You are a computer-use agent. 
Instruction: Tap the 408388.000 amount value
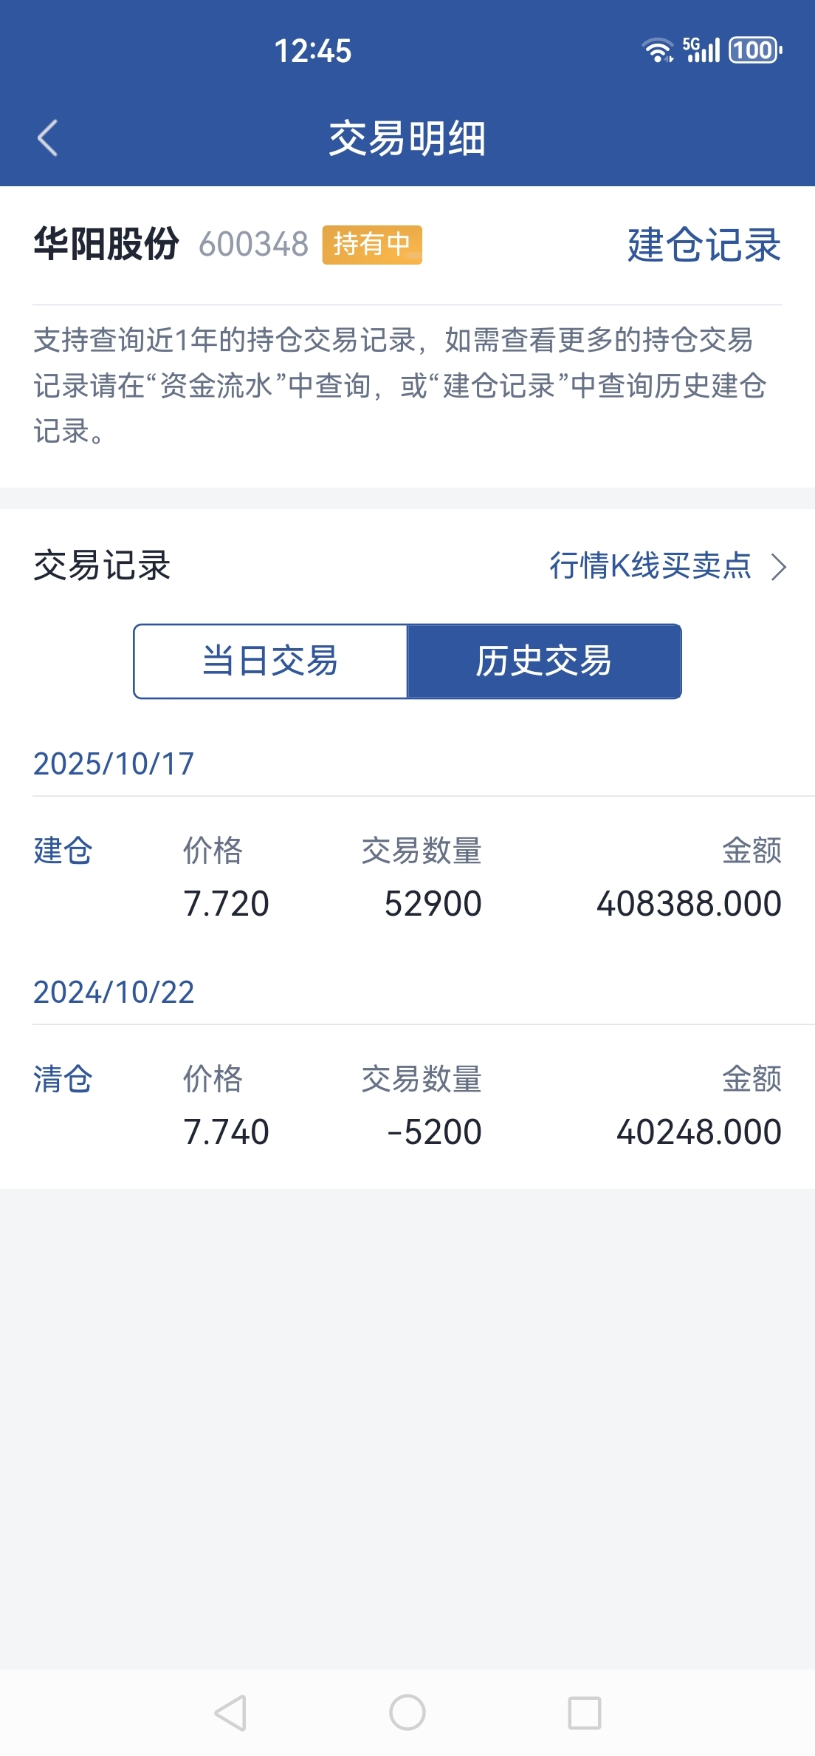coord(689,903)
